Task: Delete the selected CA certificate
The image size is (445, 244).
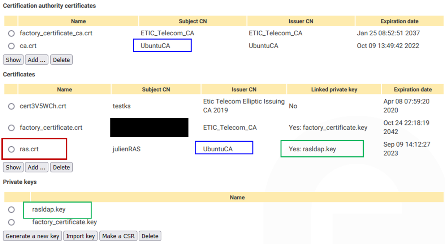Action: tap(61, 60)
